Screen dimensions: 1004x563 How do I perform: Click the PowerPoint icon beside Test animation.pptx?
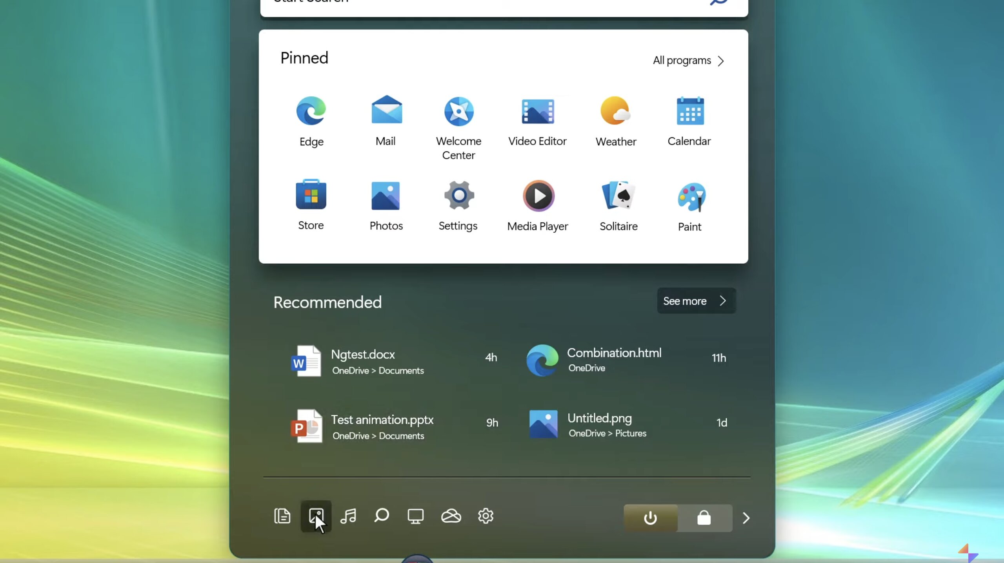tap(307, 426)
